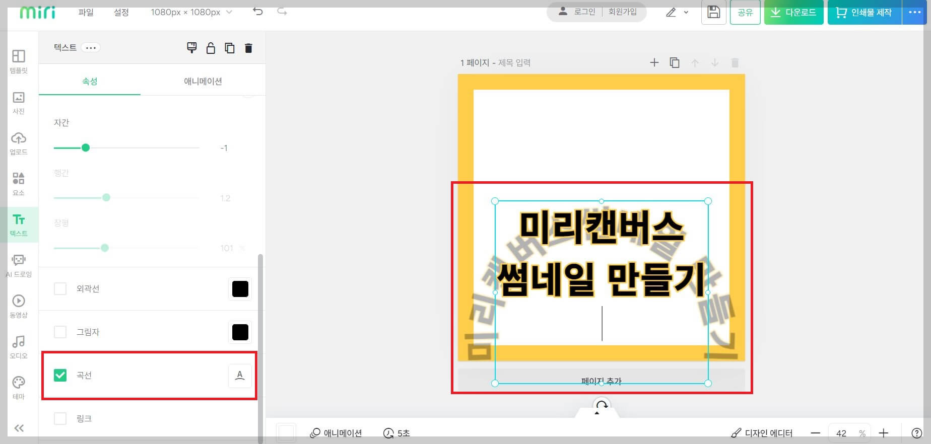Collapse the side panel with double chevron
The image size is (931, 444).
pyautogui.click(x=19, y=428)
